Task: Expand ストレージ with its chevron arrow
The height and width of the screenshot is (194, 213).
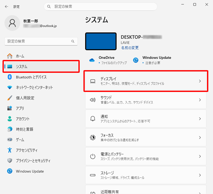Action: tap(200, 175)
